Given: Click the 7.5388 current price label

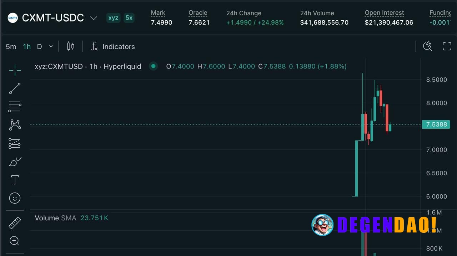Looking at the screenshot, I should click(436, 124).
